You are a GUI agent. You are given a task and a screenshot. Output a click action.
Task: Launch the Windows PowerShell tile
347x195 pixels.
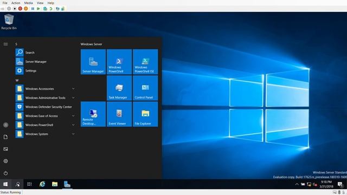[x=119, y=62]
